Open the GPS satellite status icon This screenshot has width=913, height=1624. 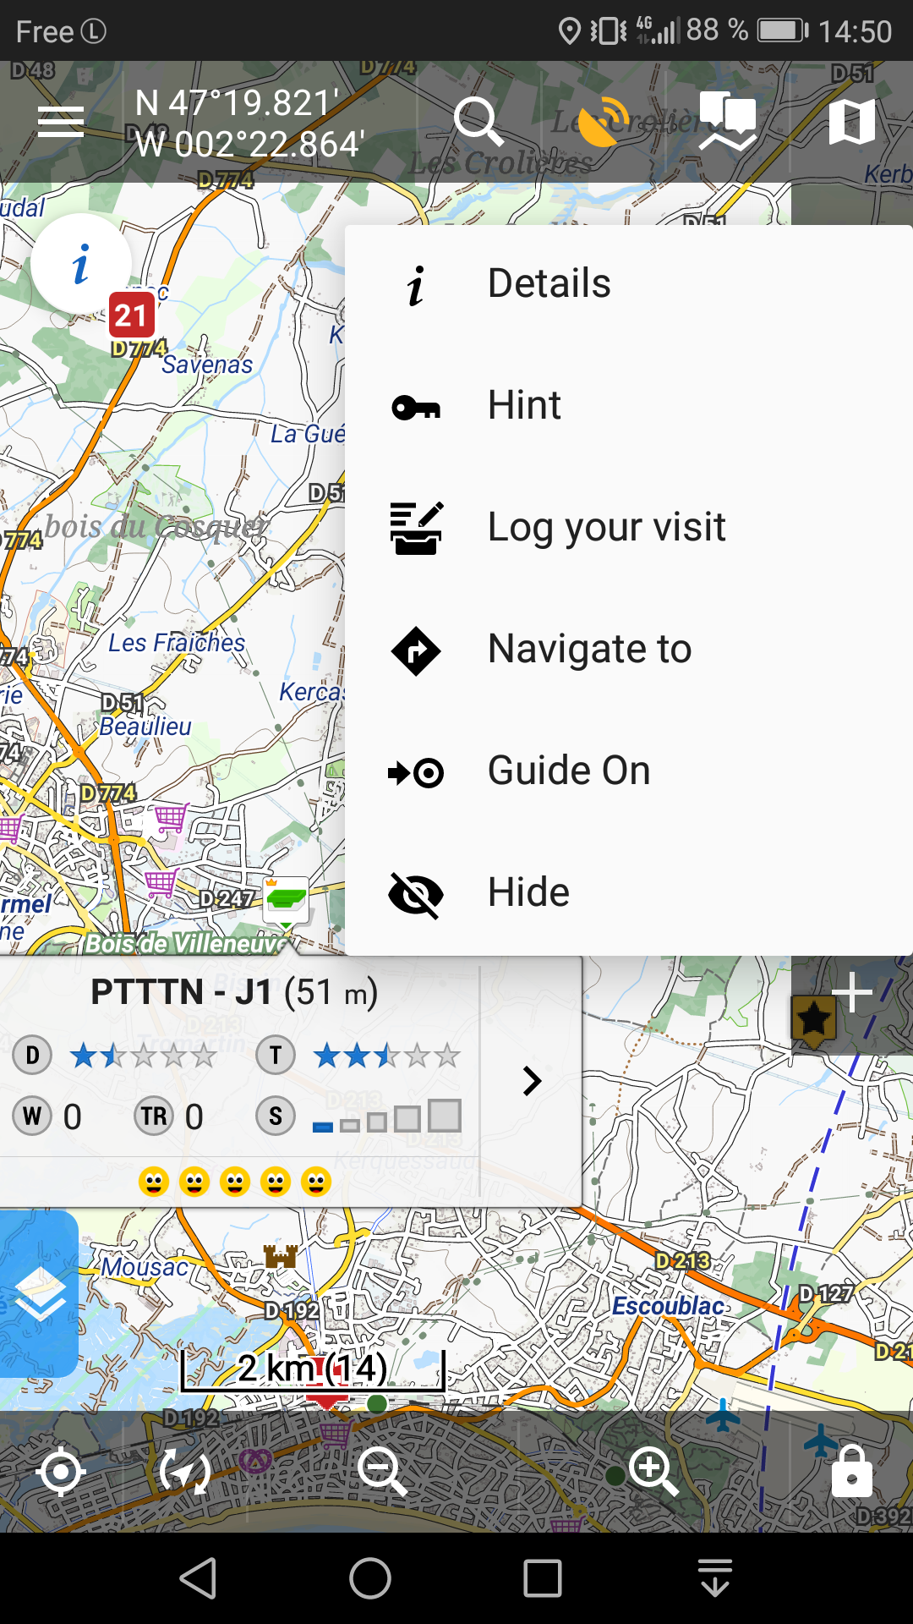click(604, 123)
